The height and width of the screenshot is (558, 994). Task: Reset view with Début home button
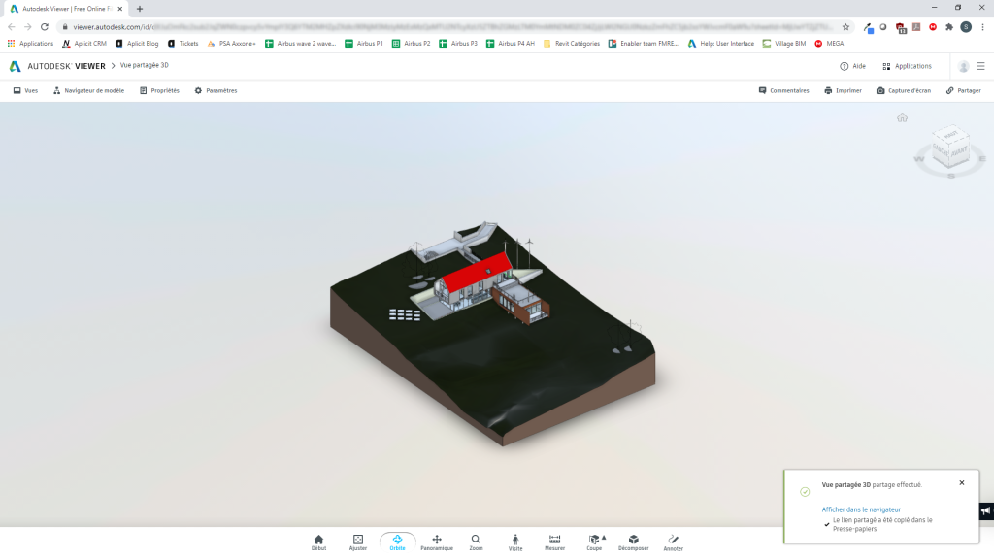pos(318,542)
